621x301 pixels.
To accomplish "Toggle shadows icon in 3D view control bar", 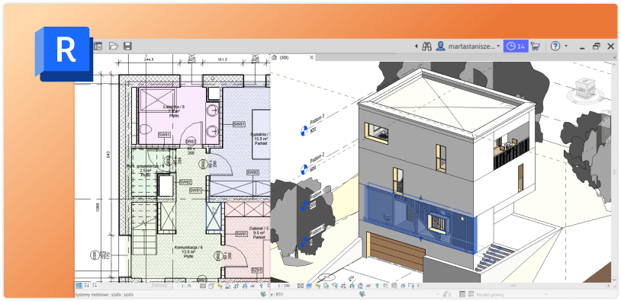I will pos(326,286).
